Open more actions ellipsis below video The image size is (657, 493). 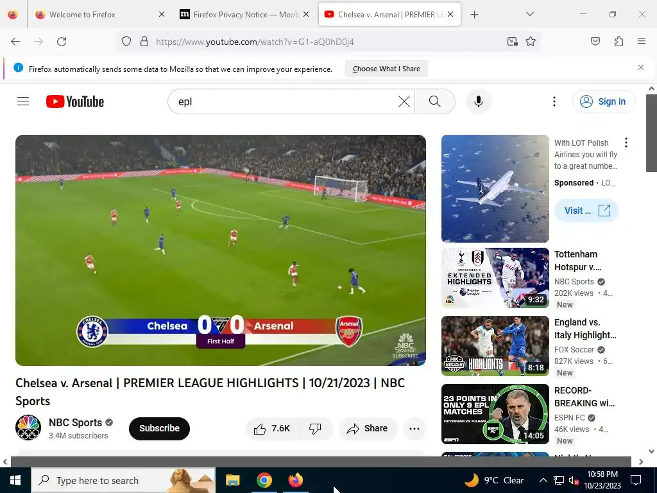click(414, 428)
